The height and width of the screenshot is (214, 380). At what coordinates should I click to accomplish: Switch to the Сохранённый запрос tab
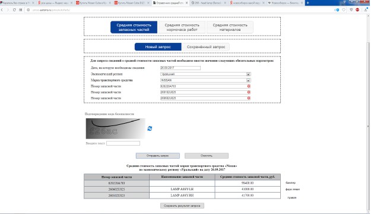pyautogui.click(x=206, y=47)
